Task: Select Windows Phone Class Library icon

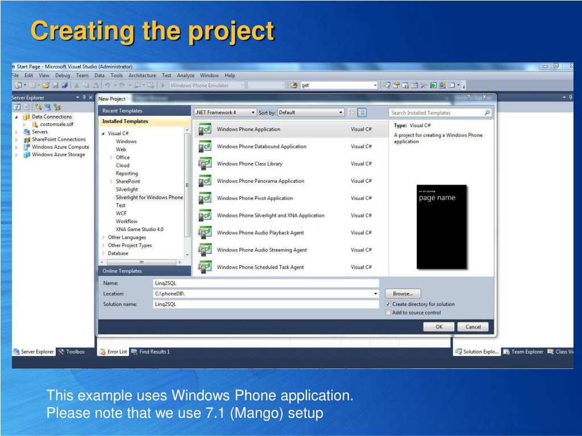Action: (x=205, y=164)
